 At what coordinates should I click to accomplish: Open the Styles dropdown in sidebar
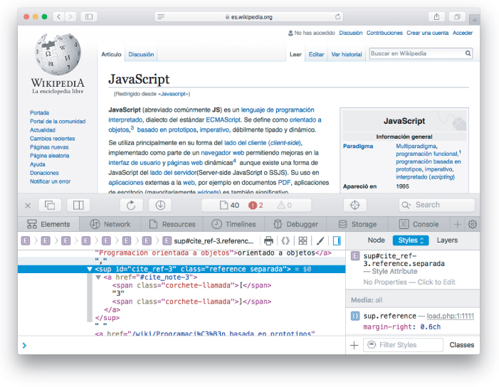(x=411, y=240)
